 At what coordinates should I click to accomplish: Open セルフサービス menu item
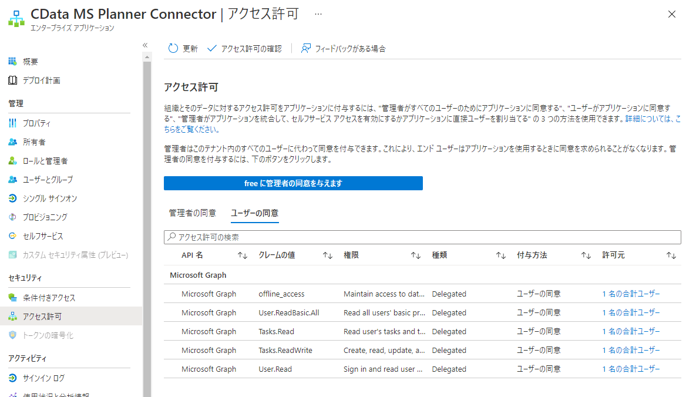click(43, 236)
